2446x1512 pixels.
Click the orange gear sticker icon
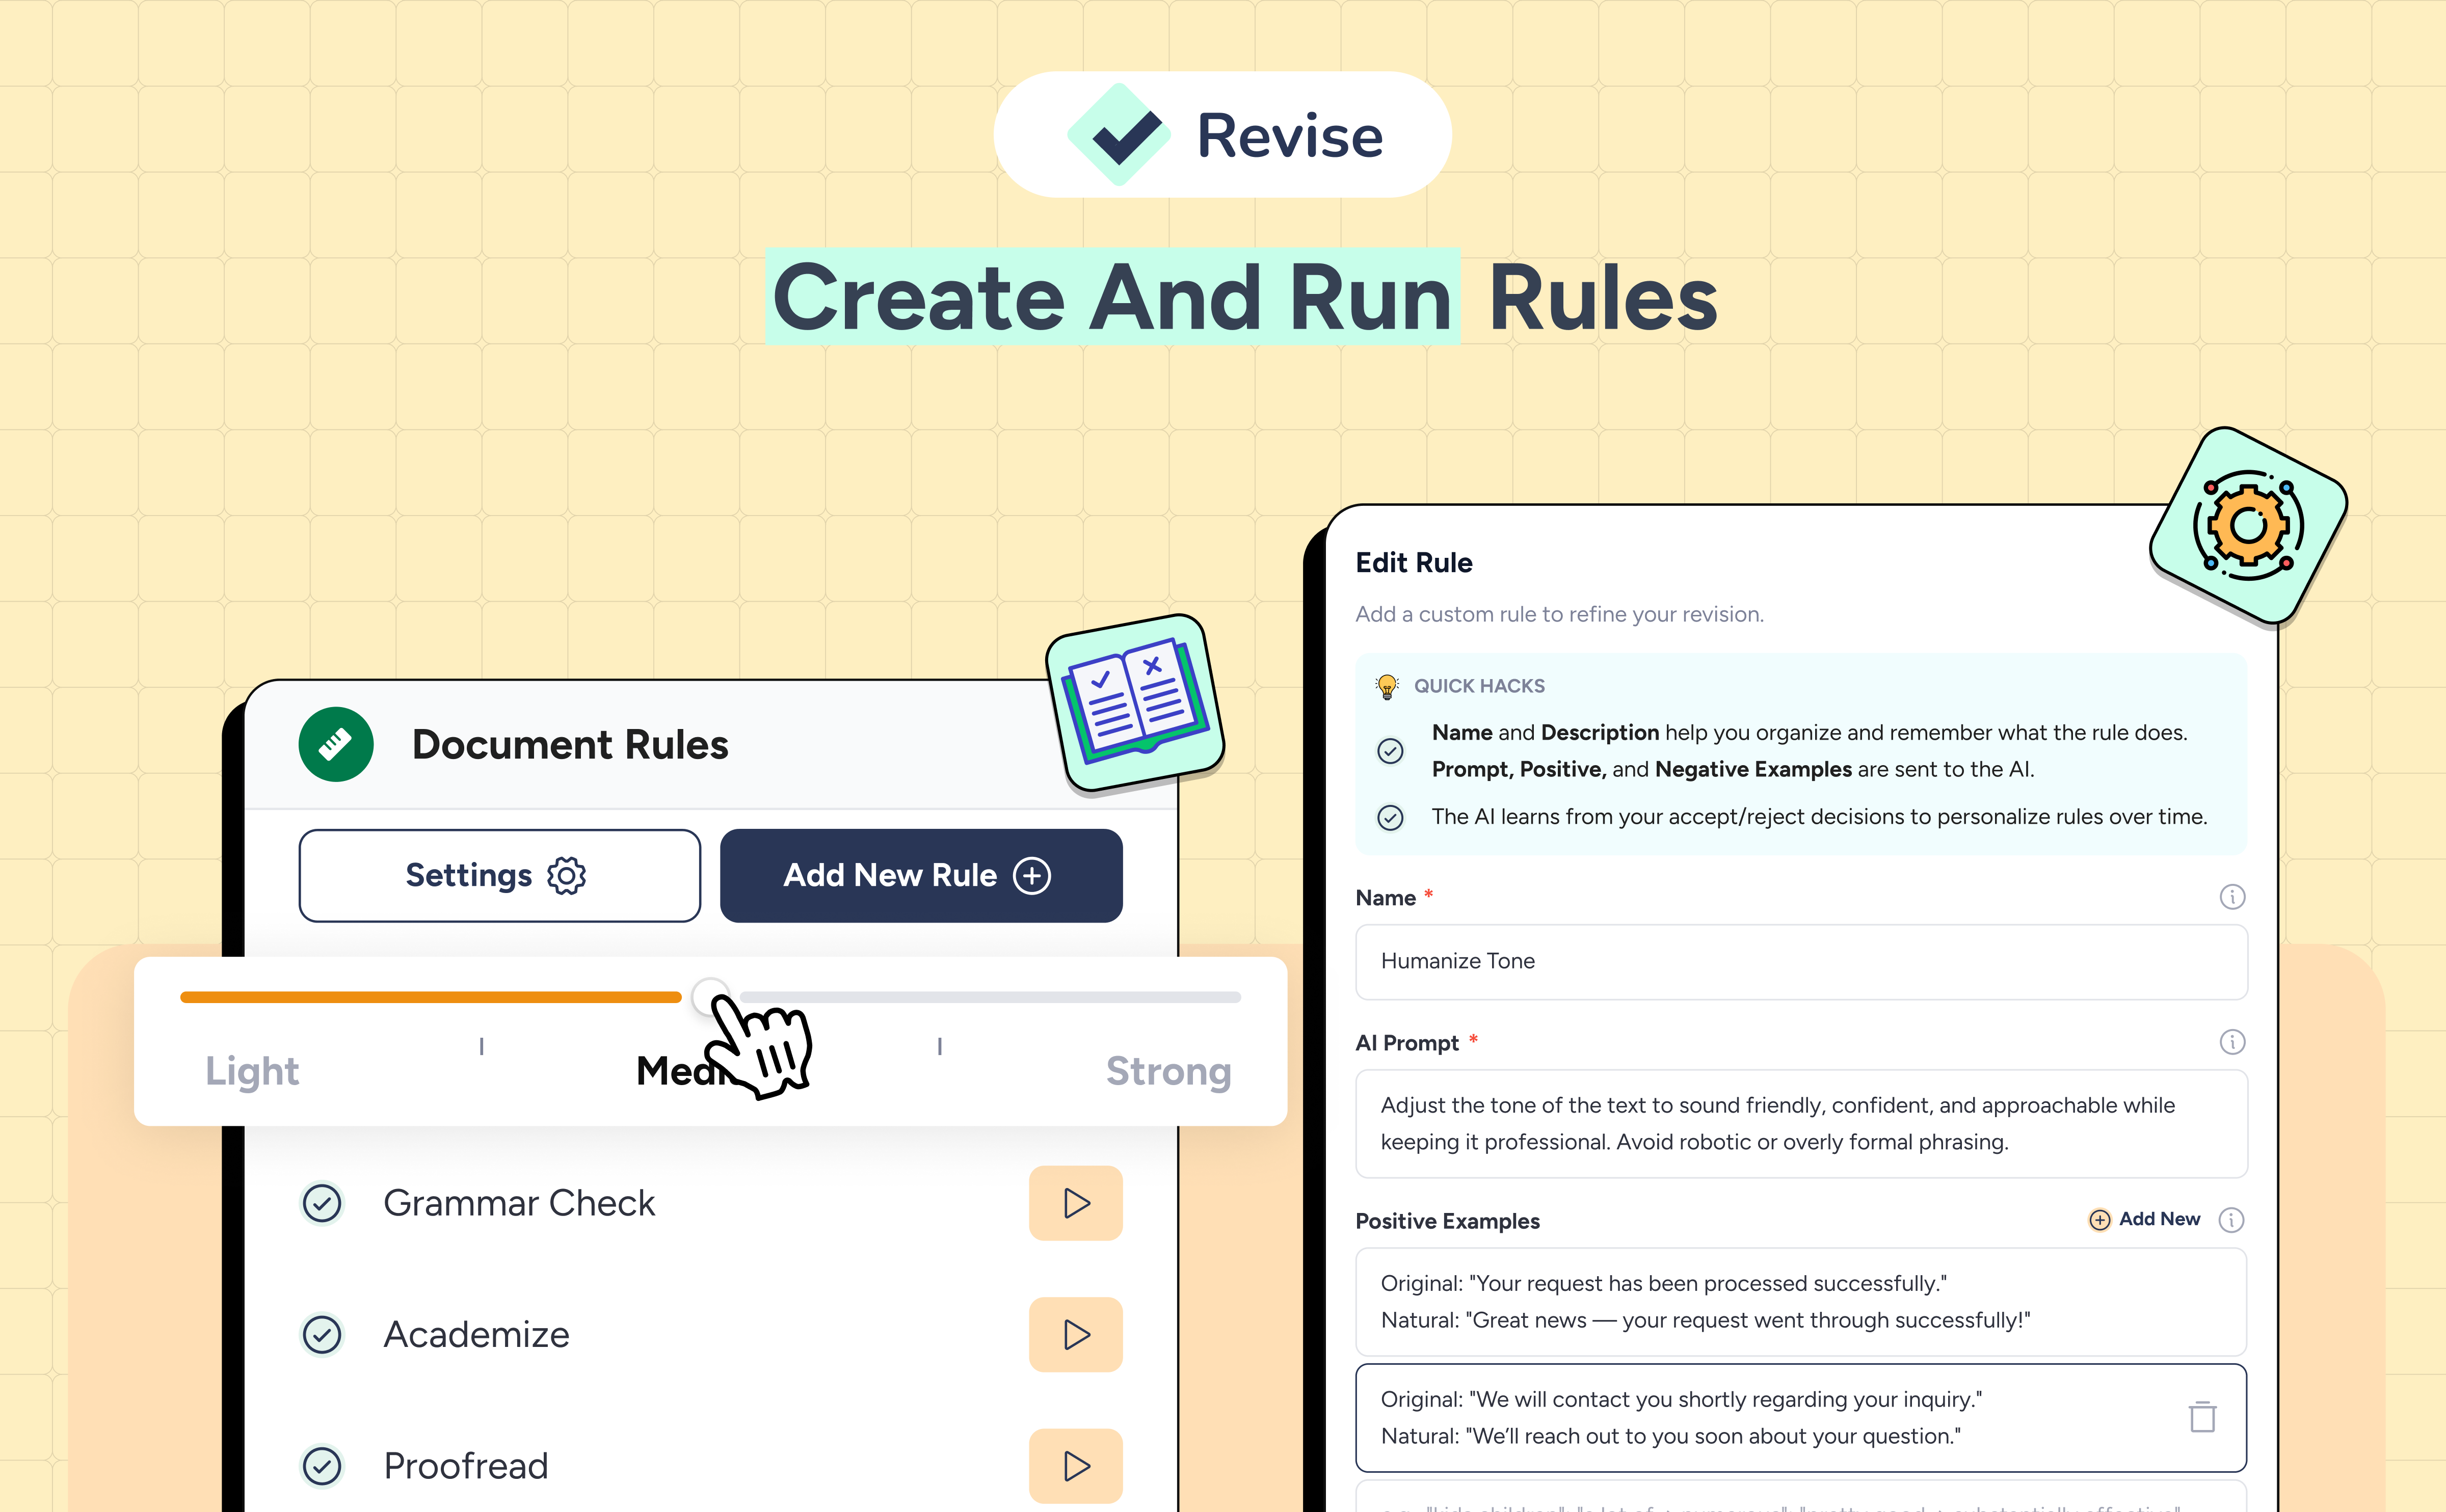coord(2248,525)
